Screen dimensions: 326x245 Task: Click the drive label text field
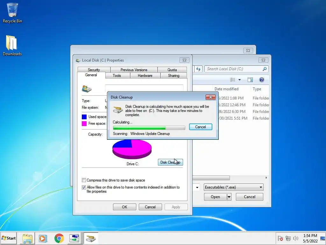144,88
